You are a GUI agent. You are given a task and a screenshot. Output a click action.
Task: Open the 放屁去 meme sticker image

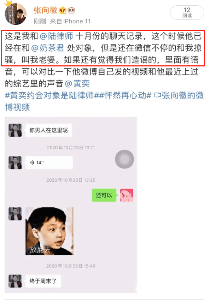[x=49, y=231]
